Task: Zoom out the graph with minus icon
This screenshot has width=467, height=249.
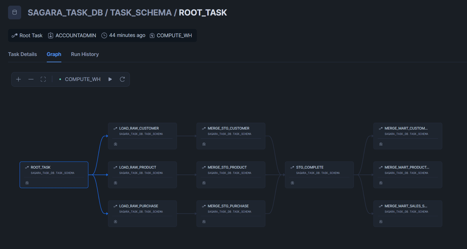Action: (x=31, y=79)
